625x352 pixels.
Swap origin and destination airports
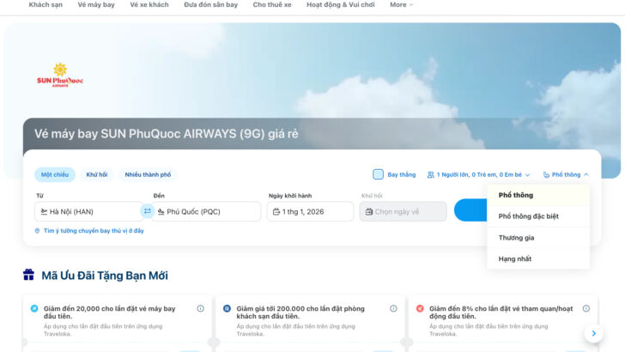point(147,211)
